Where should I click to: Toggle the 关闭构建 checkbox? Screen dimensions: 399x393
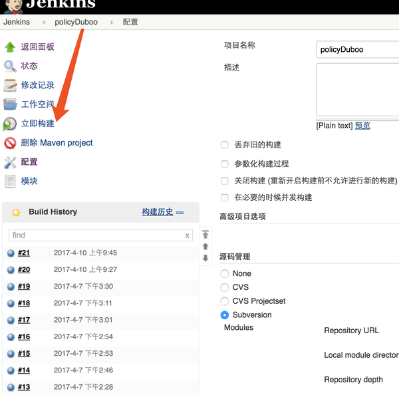(225, 181)
